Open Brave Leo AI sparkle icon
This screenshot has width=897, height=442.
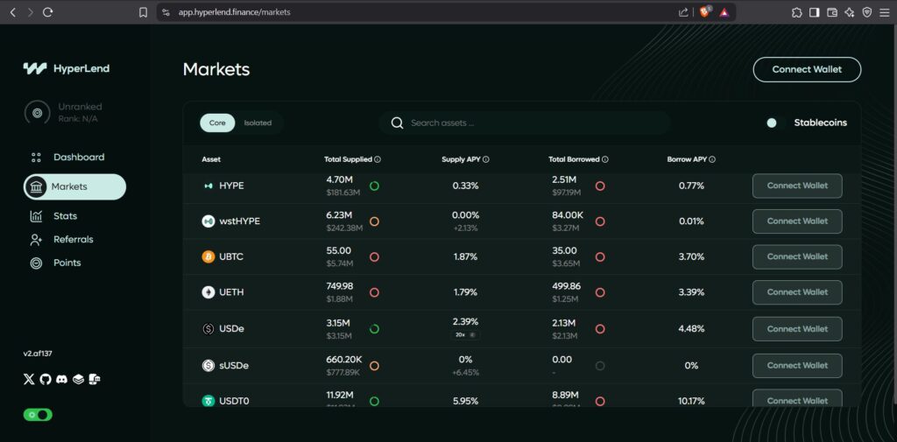click(x=850, y=12)
